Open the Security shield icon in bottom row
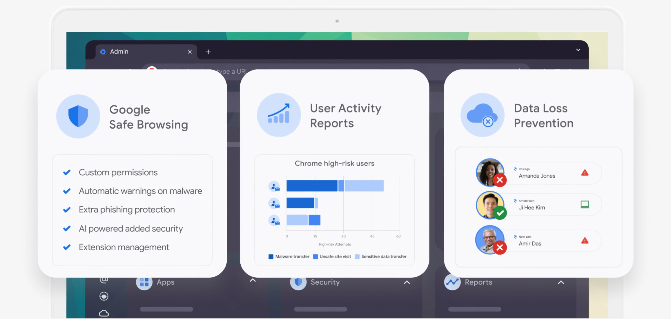Viewport: 671px width, 319px height. tap(298, 282)
